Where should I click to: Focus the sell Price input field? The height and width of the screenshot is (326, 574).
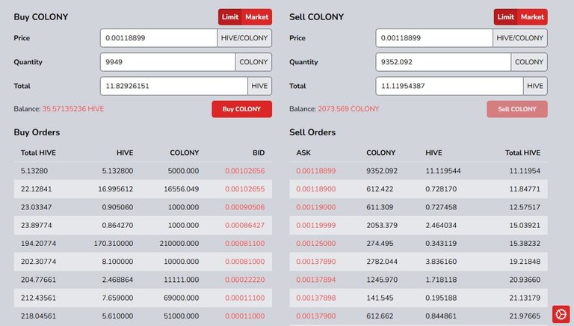click(433, 38)
